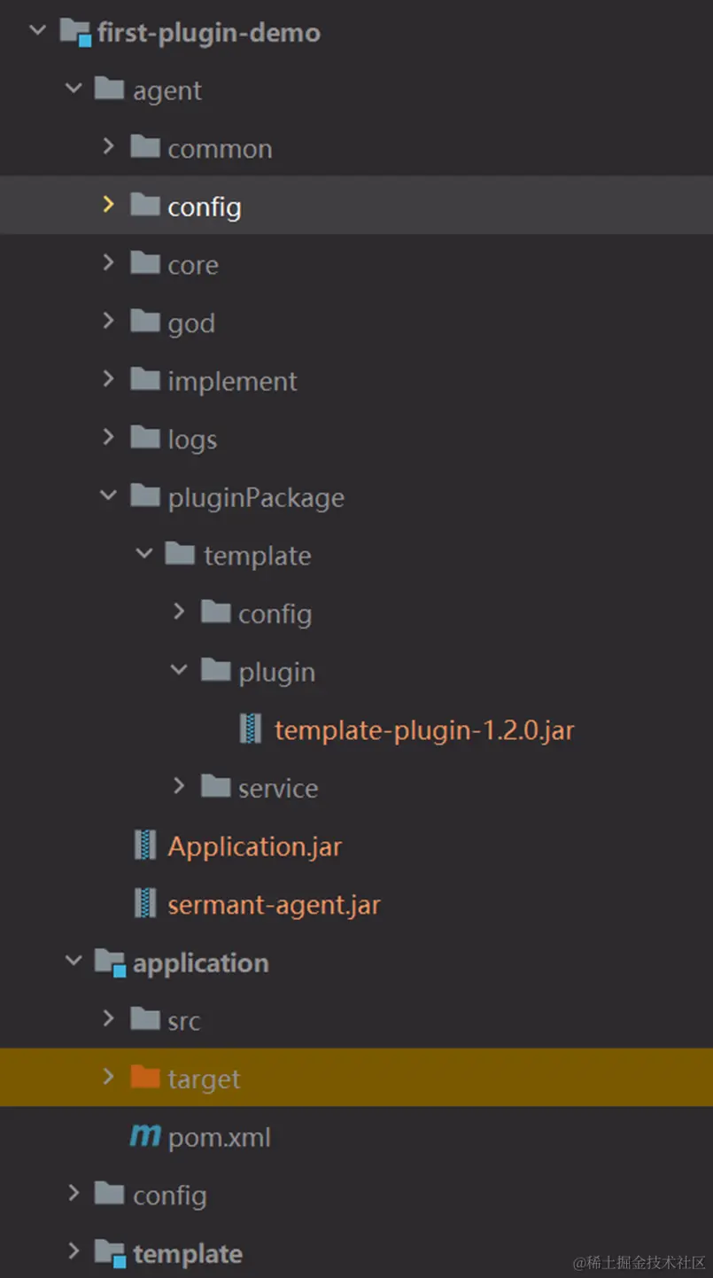Collapse the agent folder
This screenshot has height=1278, width=713.
[x=74, y=88]
